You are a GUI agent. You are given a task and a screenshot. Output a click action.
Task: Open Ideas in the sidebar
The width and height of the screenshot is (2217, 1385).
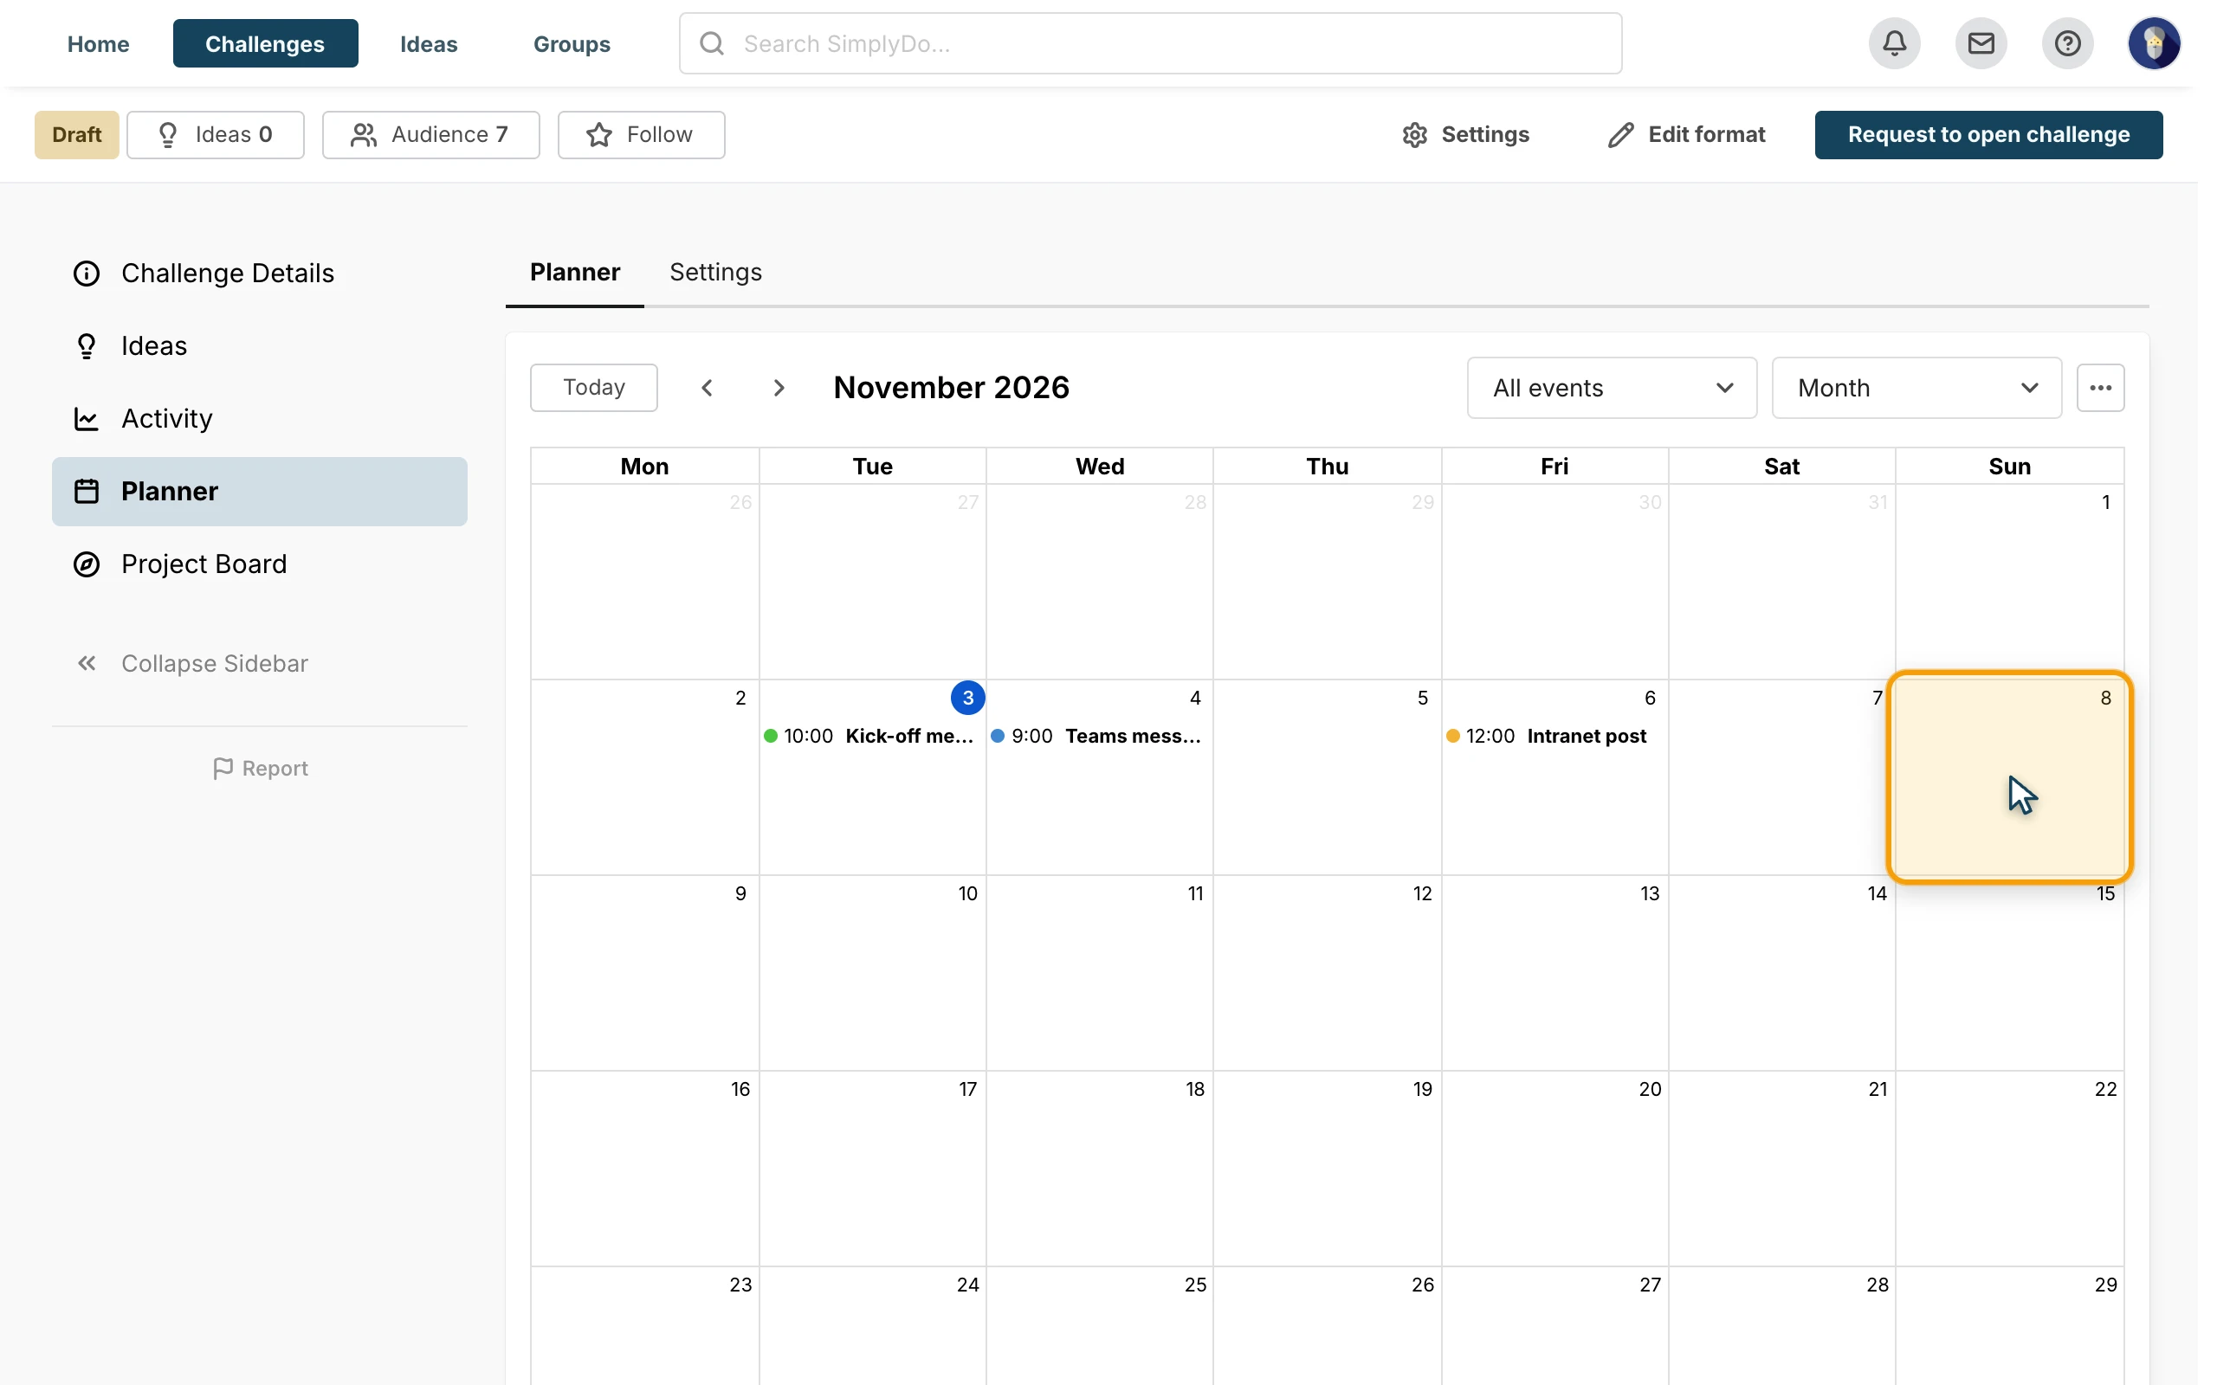(259, 345)
